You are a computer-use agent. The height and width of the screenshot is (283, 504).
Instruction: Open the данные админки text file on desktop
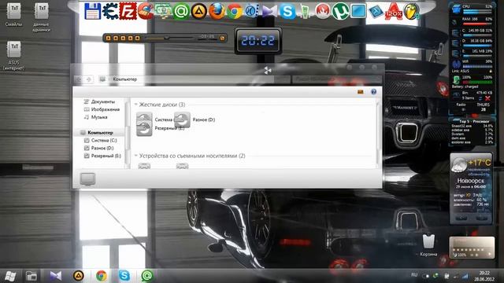pos(41,17)
